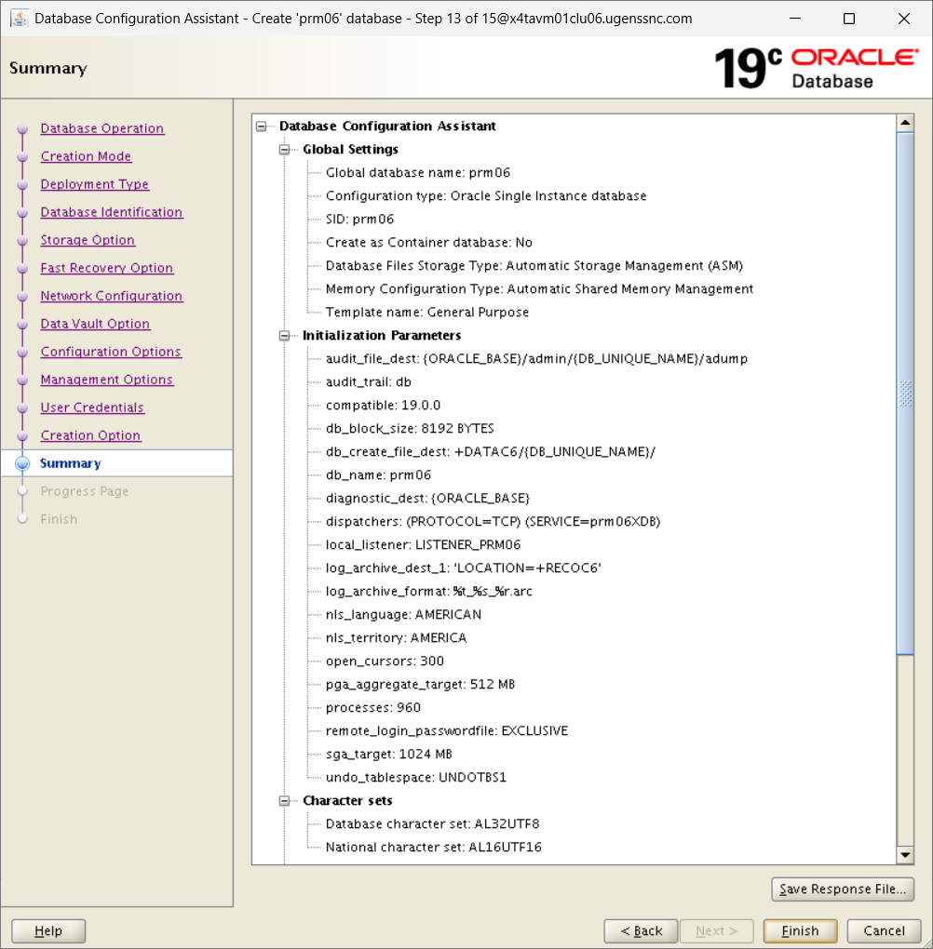The height and width of the screenshot is (949, 933).
Task: Collapse the Database Configuration Assistant root node
Action: coord(261,127)
